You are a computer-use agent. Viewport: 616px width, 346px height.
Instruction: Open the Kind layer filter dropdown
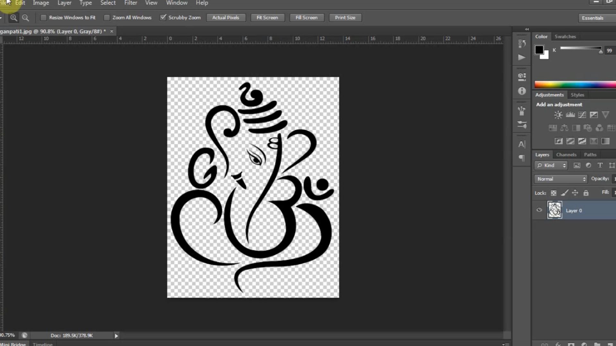(x=551, y=165)
